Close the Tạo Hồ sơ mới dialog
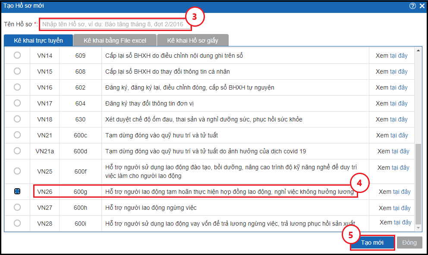Screen dimensions: 428x255 [422, 6]
